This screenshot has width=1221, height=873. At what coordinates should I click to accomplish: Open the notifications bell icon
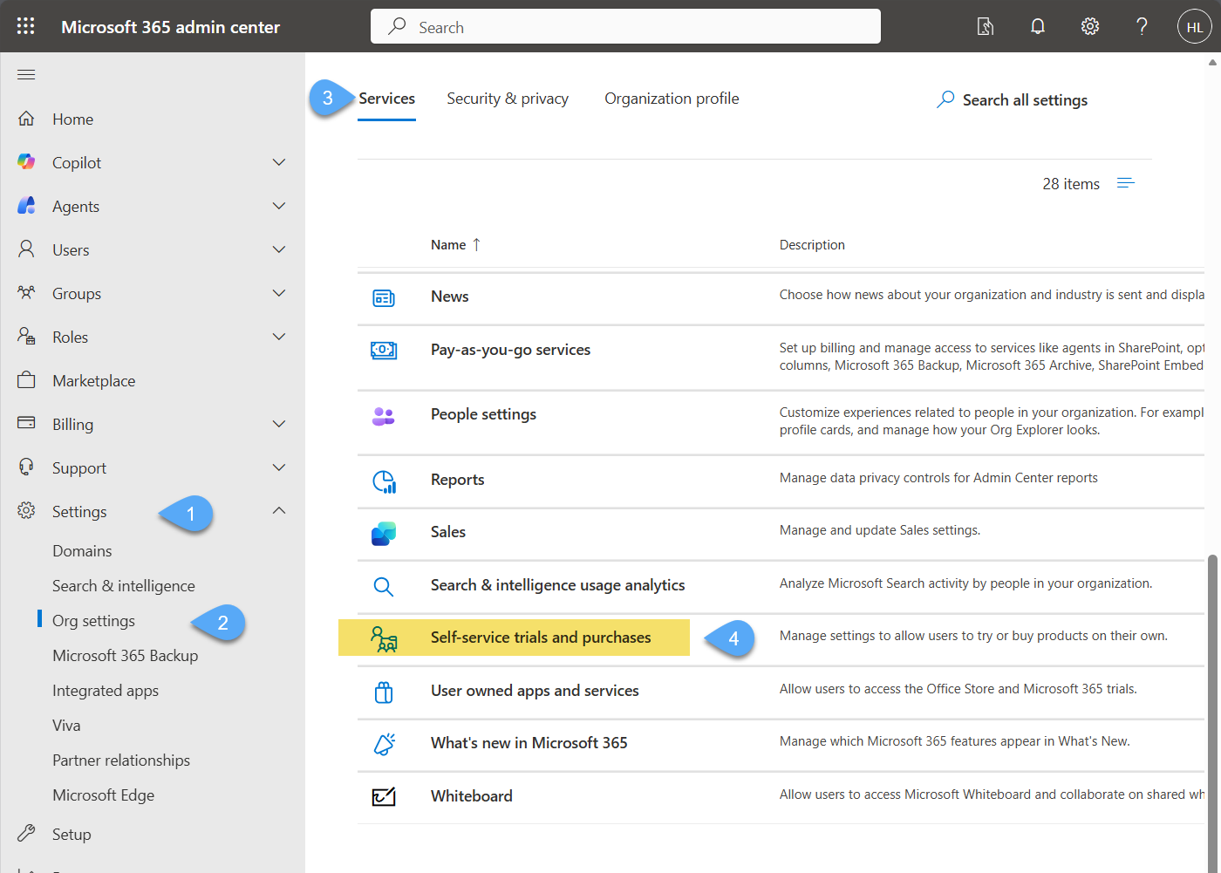(x=1038, y=27)
